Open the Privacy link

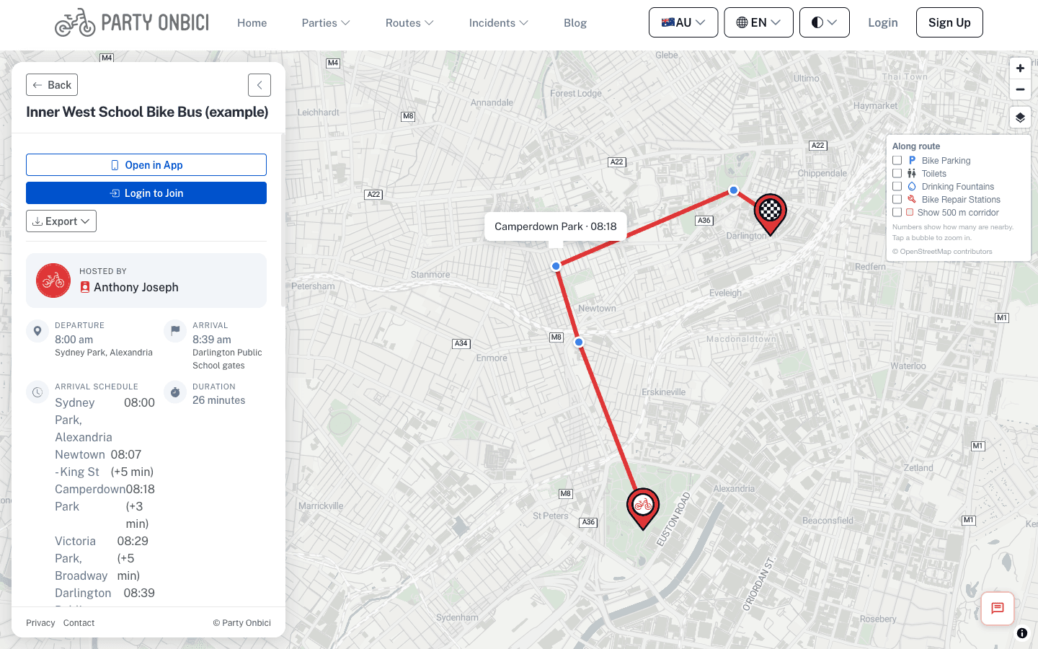(x=40, y=623)
